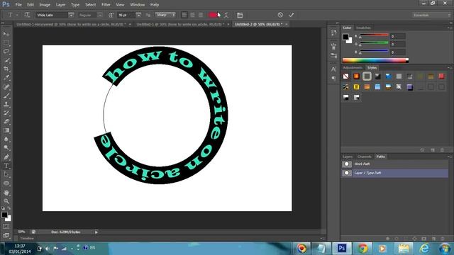
Task: Toggle text orientation in options bar
Action: pyautogui.click(x=27, y=15)
